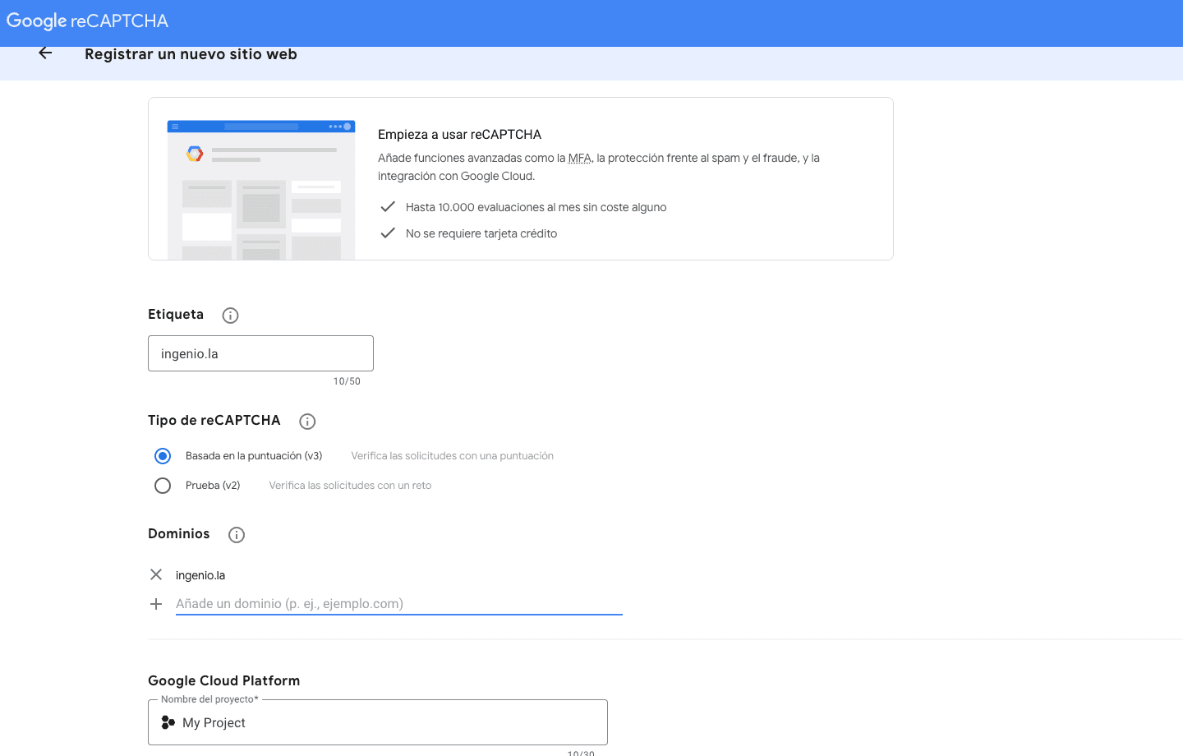The image size is (1183, 756).
Task: Open the Tipo de reCAPTCHA info icon
Action: pyautogui.click(x=307, y=422)
